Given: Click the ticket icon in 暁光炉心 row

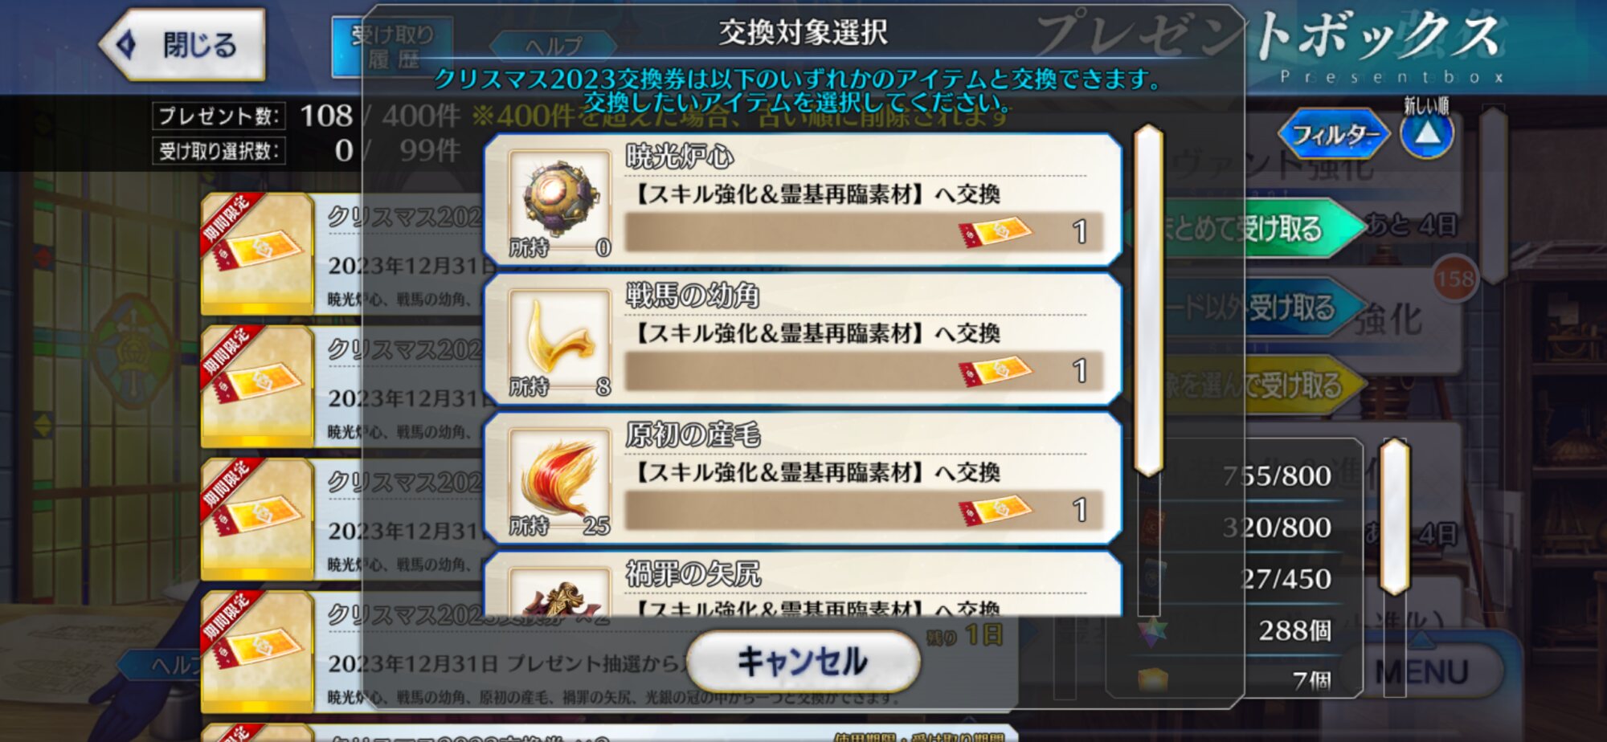Looking at the screenshot, I should 995,232.
